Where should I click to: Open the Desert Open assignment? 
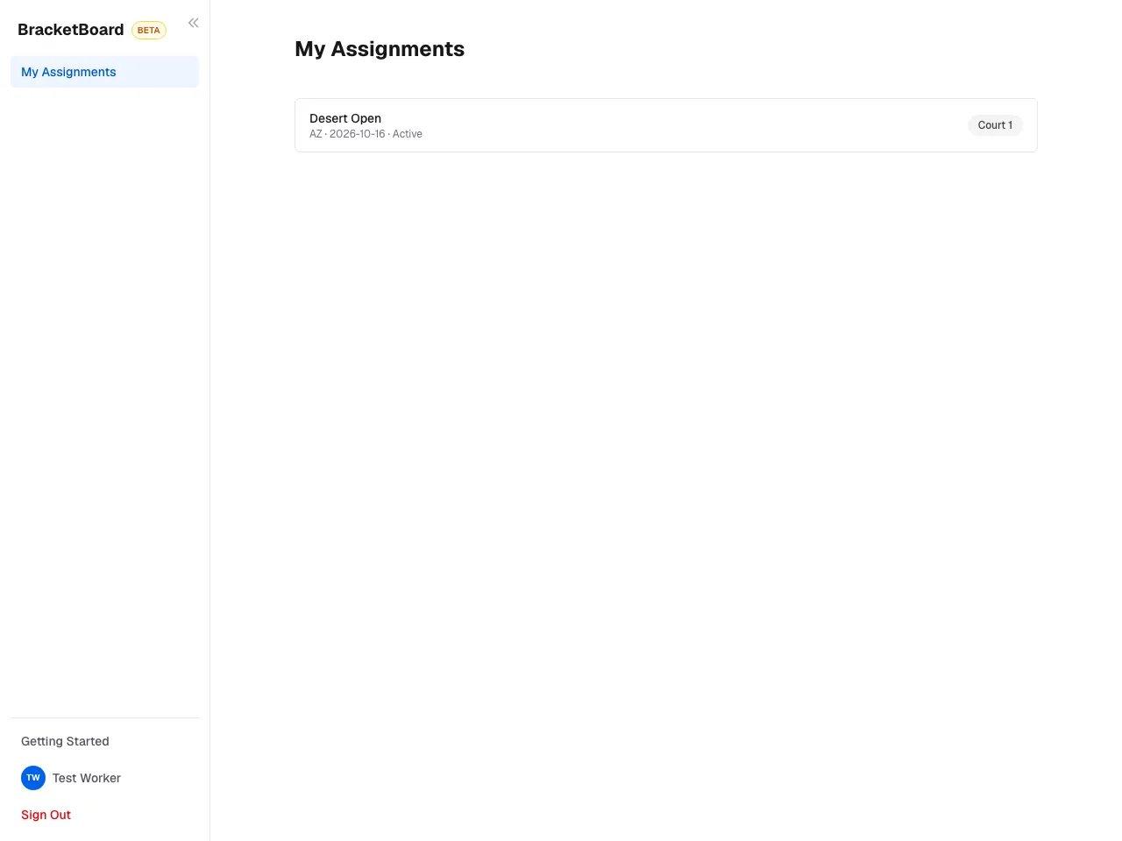[x=666, y=125]
